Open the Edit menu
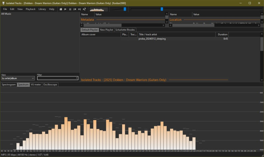 click(x=12, y=9)
